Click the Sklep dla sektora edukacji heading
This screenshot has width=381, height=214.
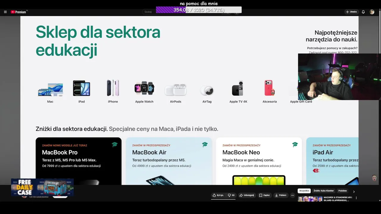[x=98, y=41]
